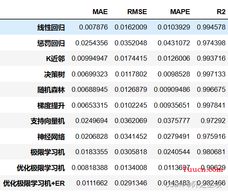Click MAPE value 0.0103929
228x192 pixels.
click(x=174, y=27)
